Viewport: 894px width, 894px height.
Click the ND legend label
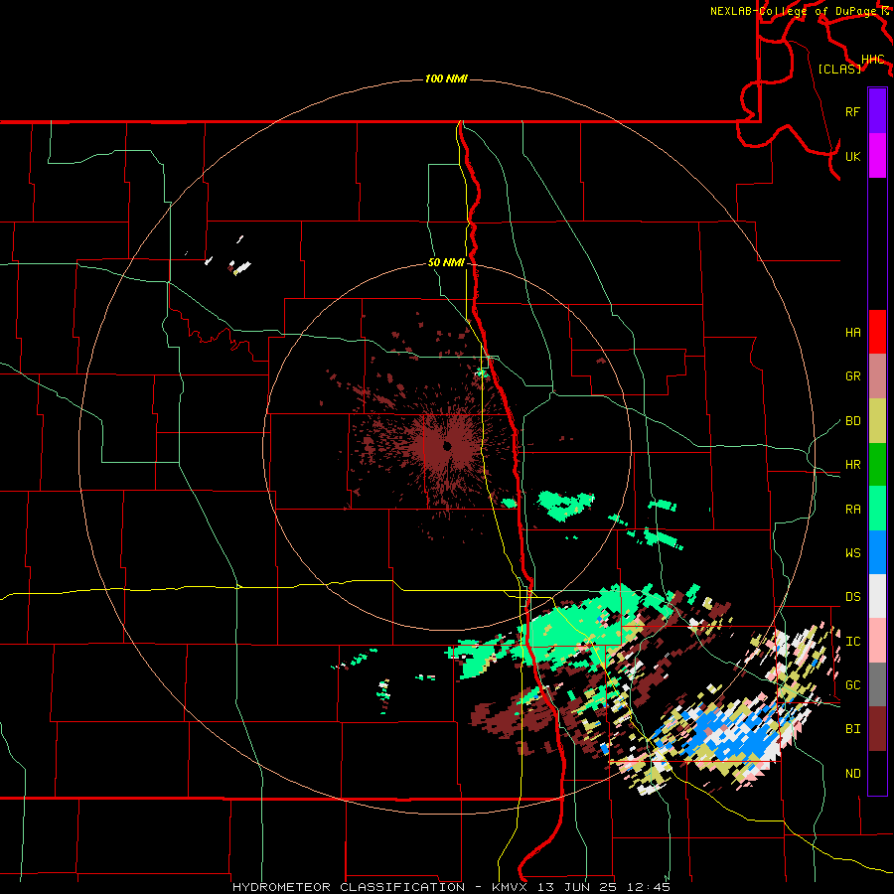[852, 774]
